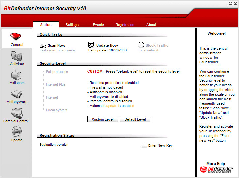Click the Security Level section heading

[x=53, y=63]
